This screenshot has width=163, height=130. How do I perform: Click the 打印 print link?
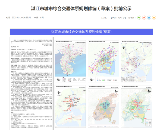point(104,18)
